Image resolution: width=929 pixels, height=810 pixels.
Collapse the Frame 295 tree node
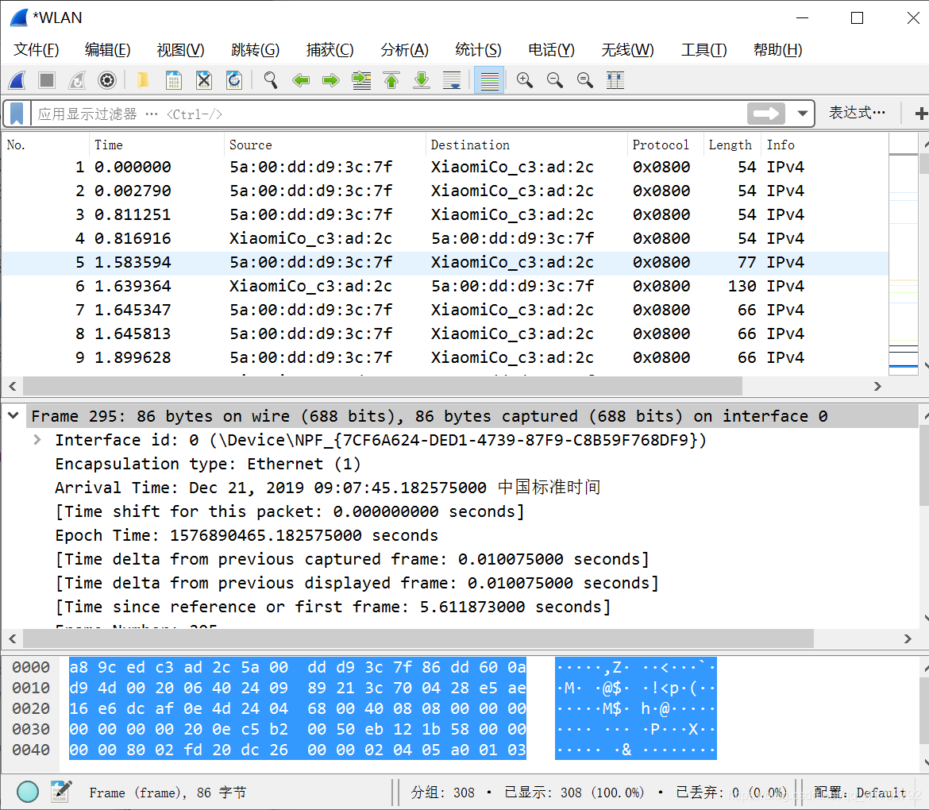[x=13, y=416]
